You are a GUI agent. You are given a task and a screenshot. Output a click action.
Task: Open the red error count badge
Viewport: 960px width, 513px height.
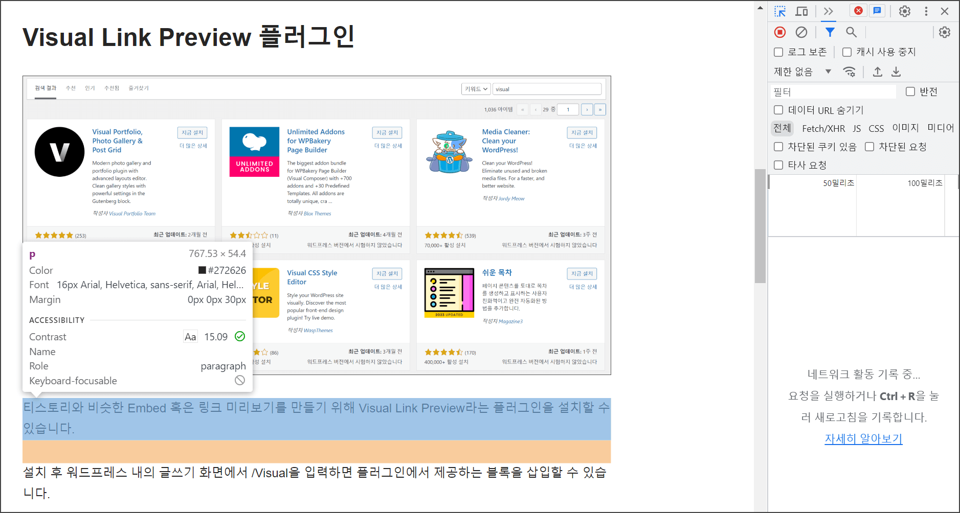click(858, 11)
